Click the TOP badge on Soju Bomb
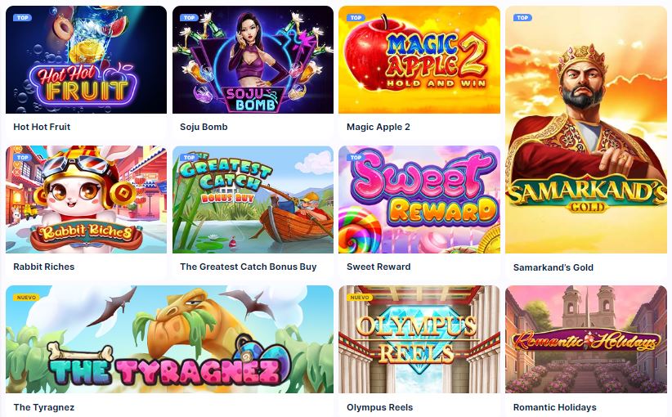Image resolution: width=672 pixels, height=417 pixels. tap(189, 17)
